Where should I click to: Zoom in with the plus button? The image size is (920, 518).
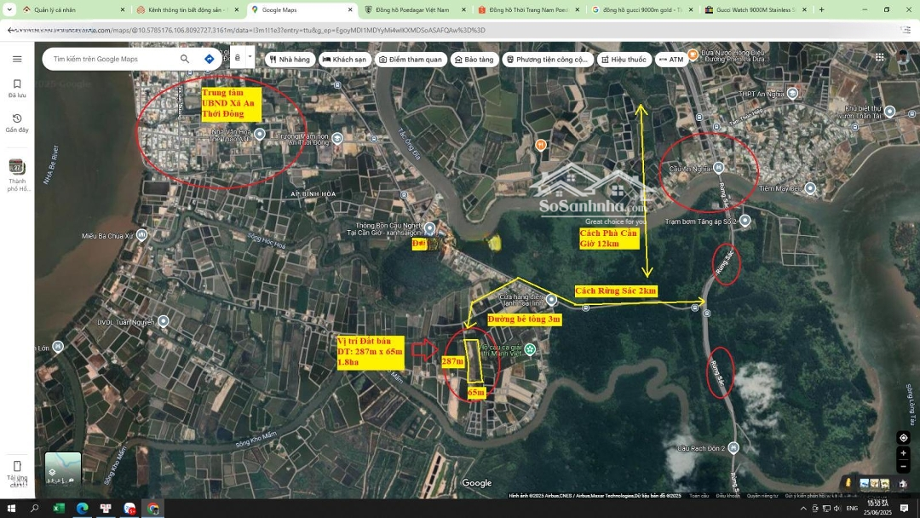[x=903, y=453]
